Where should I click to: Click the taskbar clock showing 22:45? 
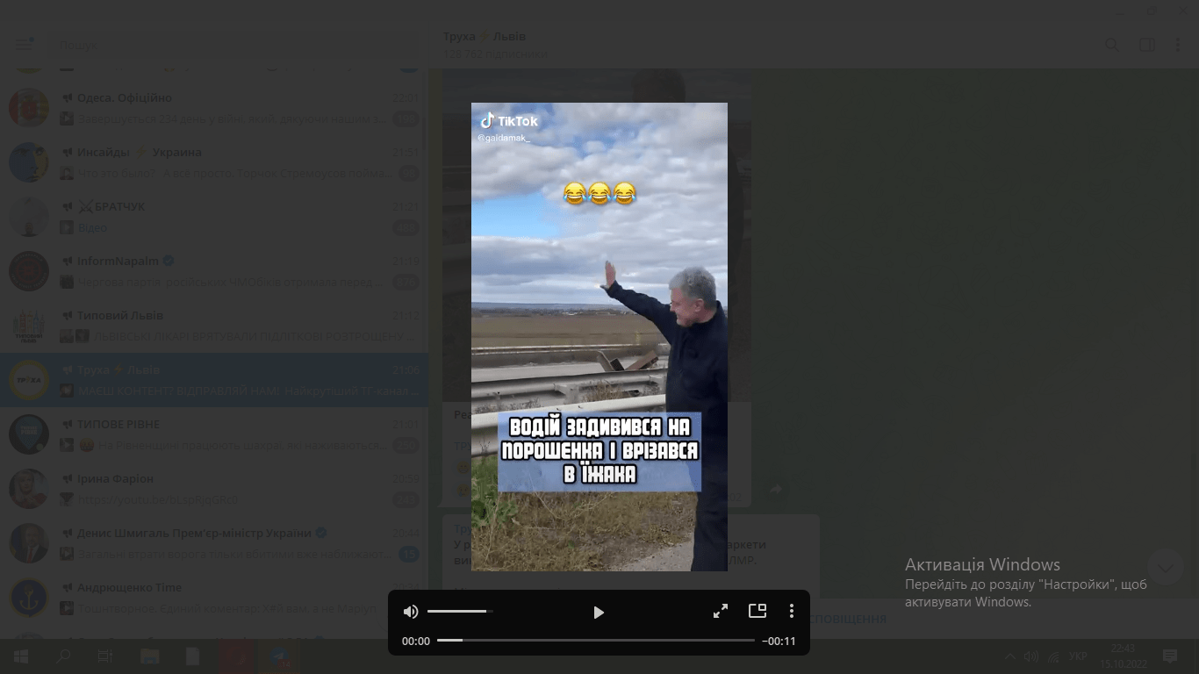[x=1123, y=656]
